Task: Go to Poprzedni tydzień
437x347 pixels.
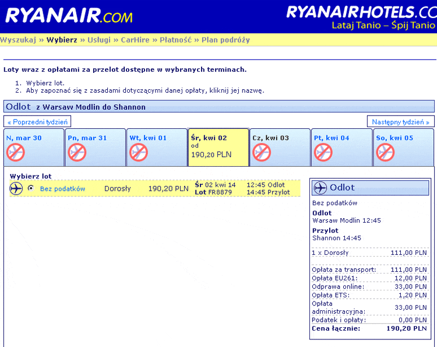Action: tap(37, 122)
